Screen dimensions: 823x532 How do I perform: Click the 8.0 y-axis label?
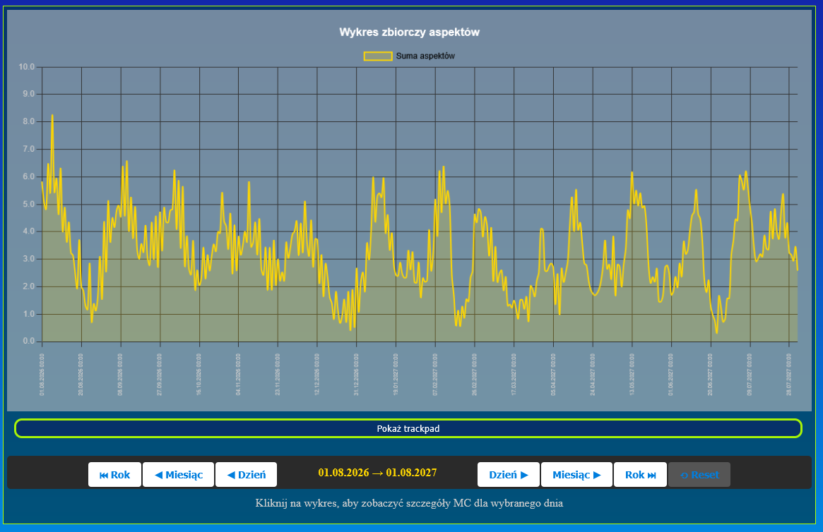point(28,121)
